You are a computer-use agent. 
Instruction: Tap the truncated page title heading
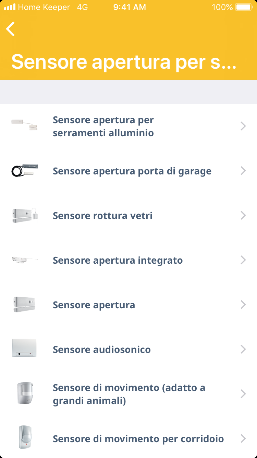(124, 61)
